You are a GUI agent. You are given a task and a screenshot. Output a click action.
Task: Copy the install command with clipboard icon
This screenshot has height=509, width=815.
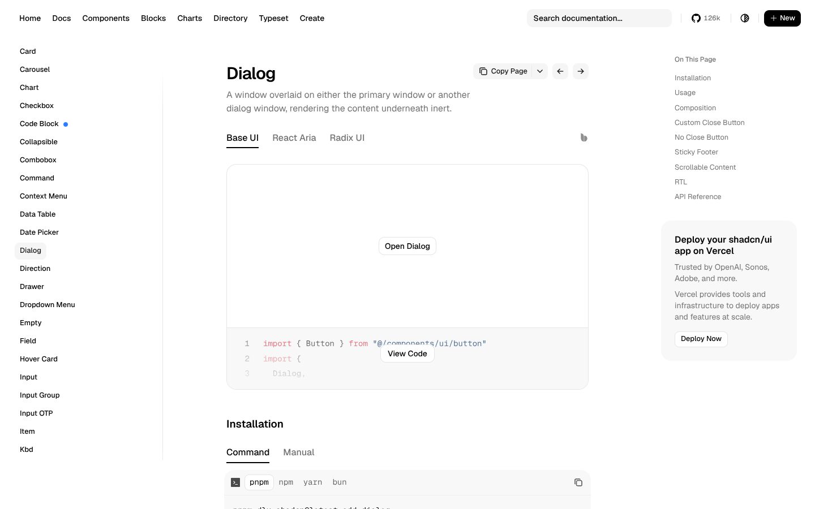[578, 482]
